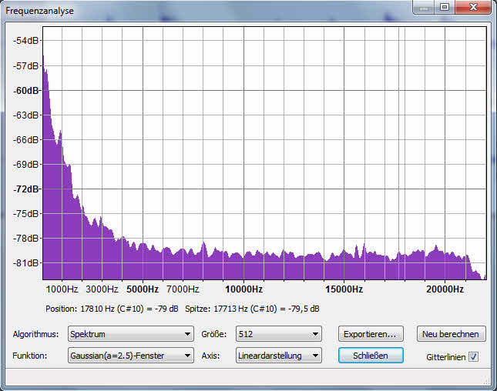Click the Frequenzanalyse window title
Viewport: 497px width, 391px height.
(x=39, y=11)
